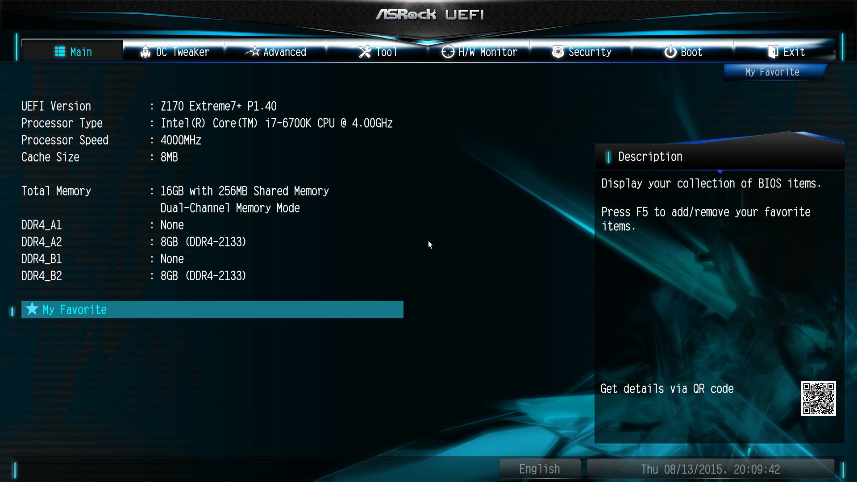This screenshot has height=482, width=857.
Task: Select the Tool crossed-wrenches icon
Action: [364, 52]
